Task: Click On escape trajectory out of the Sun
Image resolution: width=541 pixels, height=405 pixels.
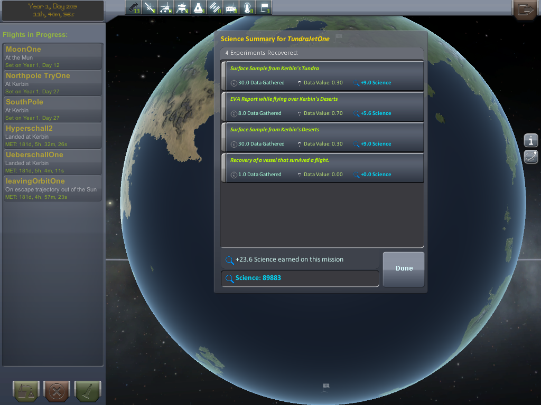Action: point(51,189)
